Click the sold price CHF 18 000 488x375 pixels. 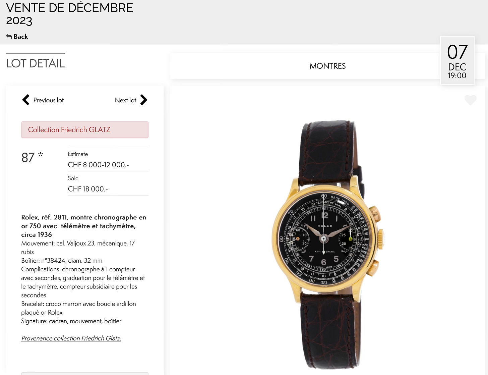88,189
